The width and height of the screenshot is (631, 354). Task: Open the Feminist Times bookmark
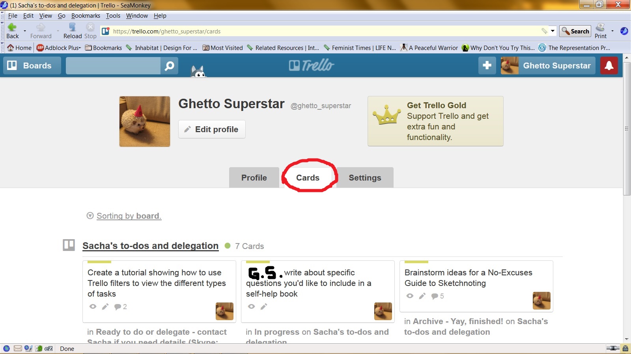pos(360,48)
